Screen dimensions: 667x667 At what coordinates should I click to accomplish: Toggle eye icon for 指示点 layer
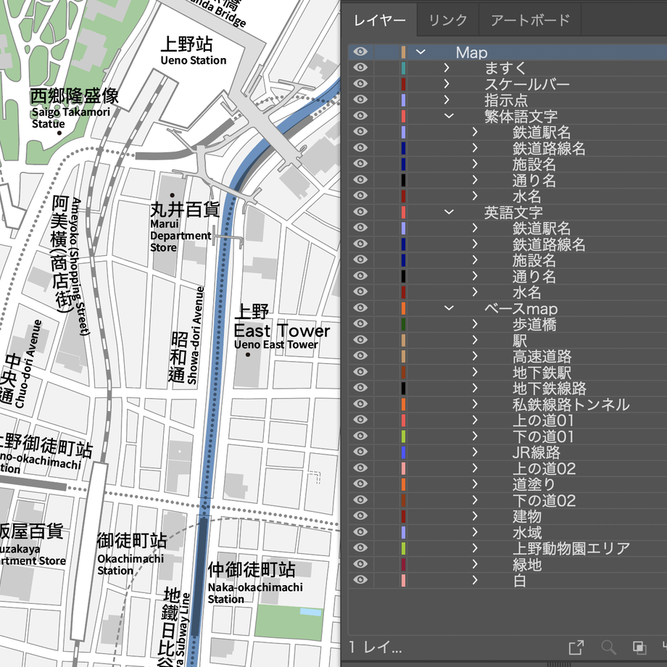pos(360,99)
